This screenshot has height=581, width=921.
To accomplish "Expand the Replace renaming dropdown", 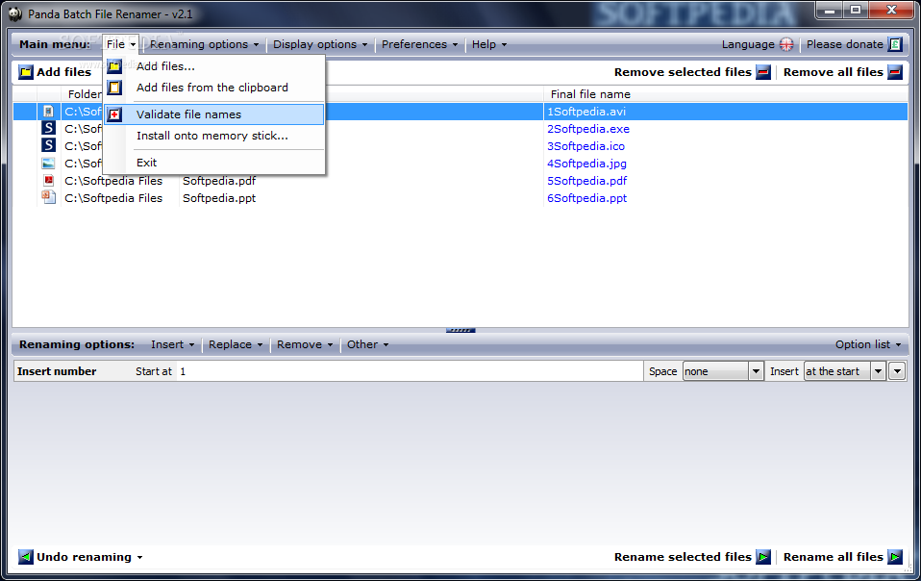I will (236, 344).
